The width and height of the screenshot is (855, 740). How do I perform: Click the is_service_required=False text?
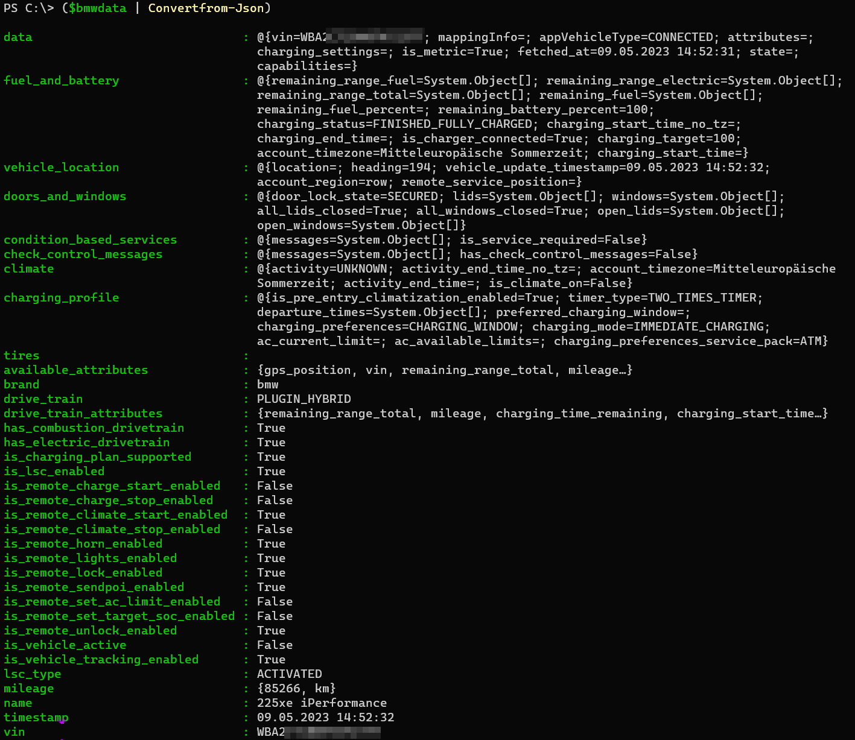pyautogui.click(x=550, y=239)
